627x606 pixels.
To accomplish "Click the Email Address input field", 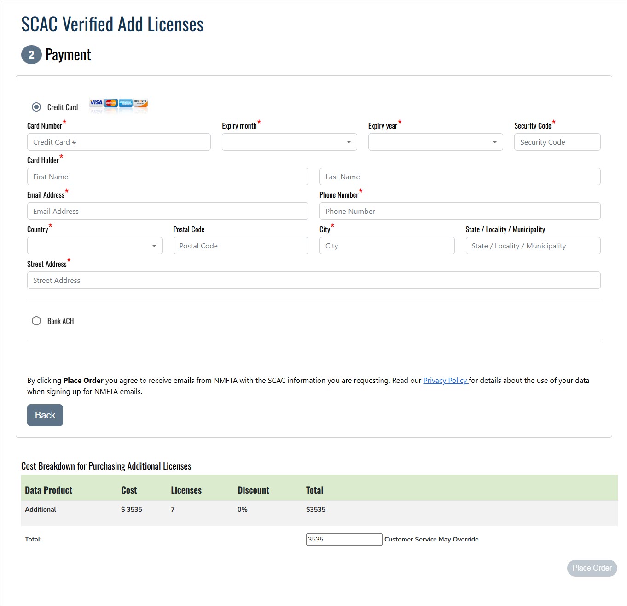I will click(x=168, y=211).
